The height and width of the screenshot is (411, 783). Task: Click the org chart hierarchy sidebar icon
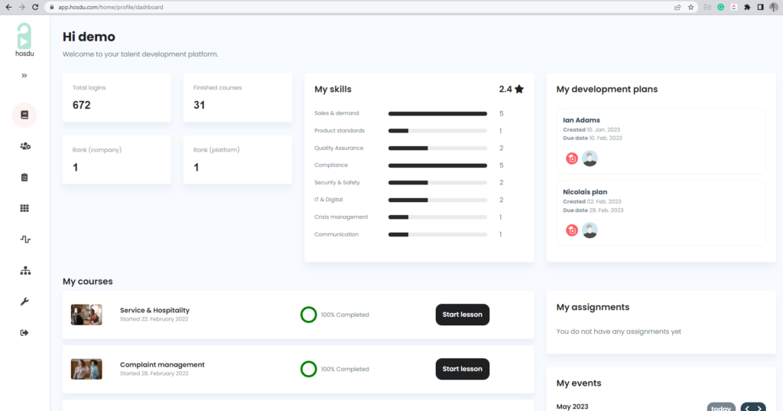tap(24, 271)
